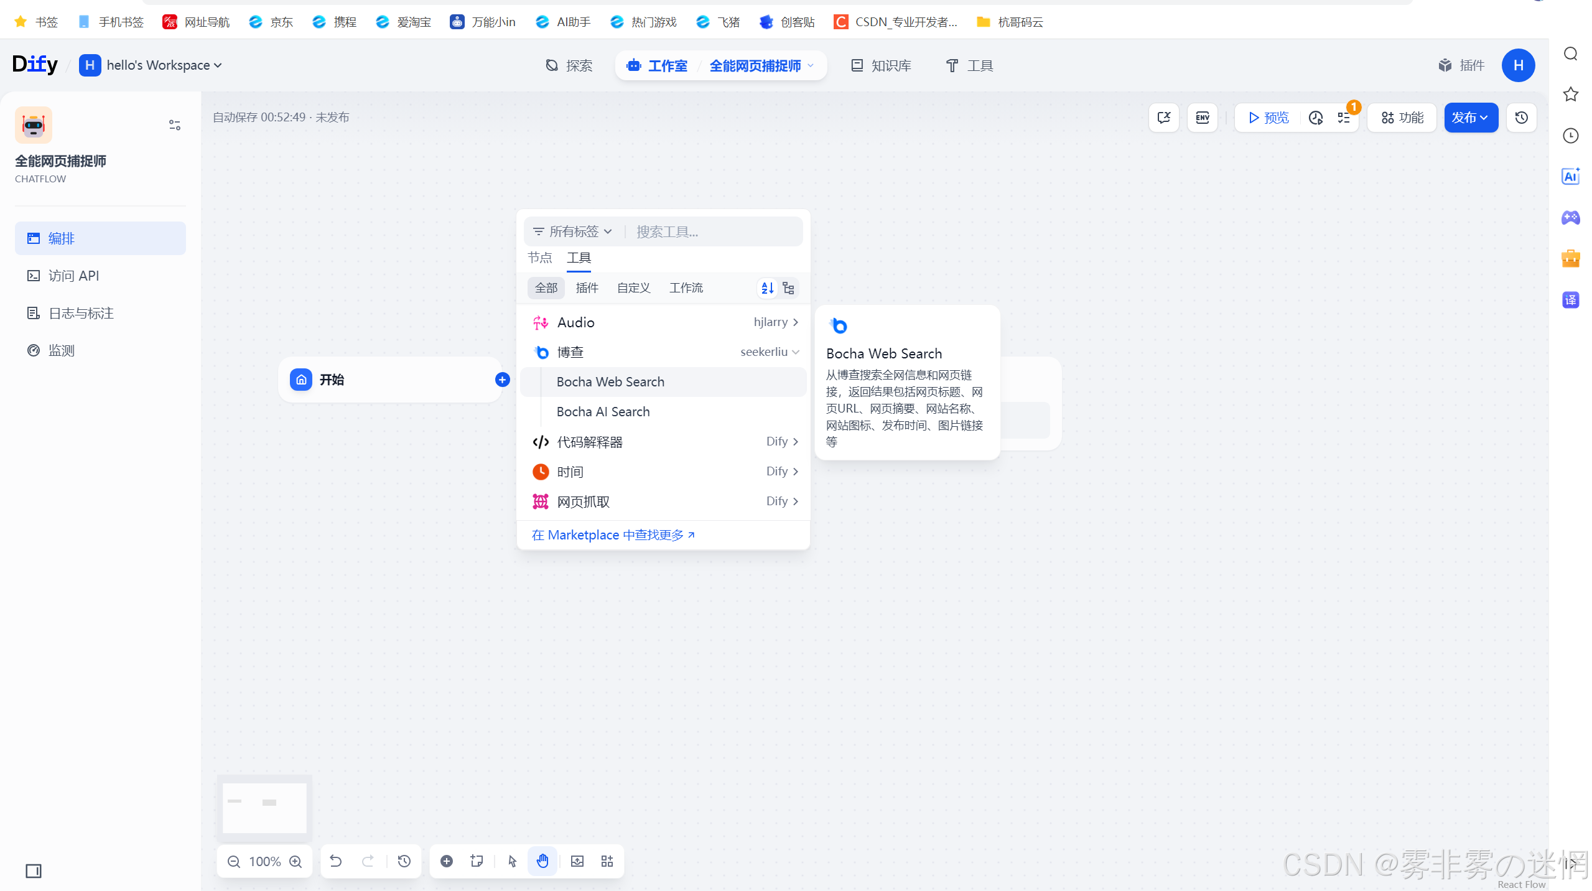Image resolution: width=1592 pixels, height=891 pixels.
Task: Go to the 探索 tab
Action: click(569, 65)
